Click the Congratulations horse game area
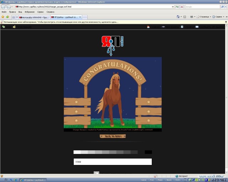The image size is (228, 182). (113, 92)
